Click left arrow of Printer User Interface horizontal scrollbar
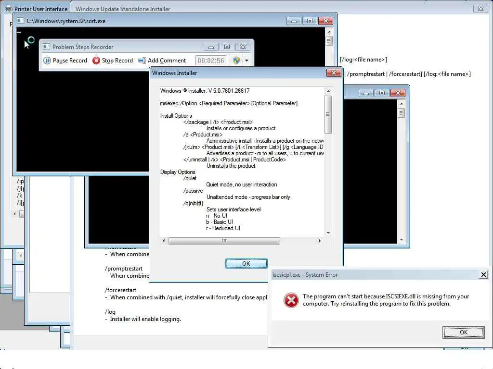This screenshot has height=369, width=493. (14, 214)
